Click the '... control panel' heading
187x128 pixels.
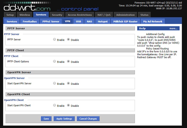(x=78, y=9)
